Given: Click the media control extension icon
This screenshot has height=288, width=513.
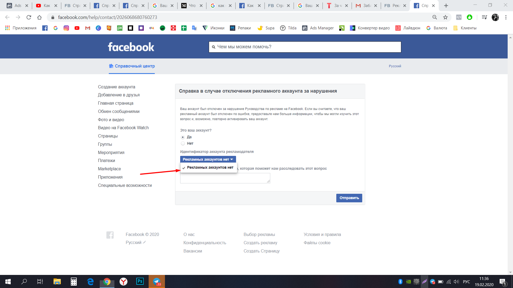Looking at the screenshot, I should [484, 17].
